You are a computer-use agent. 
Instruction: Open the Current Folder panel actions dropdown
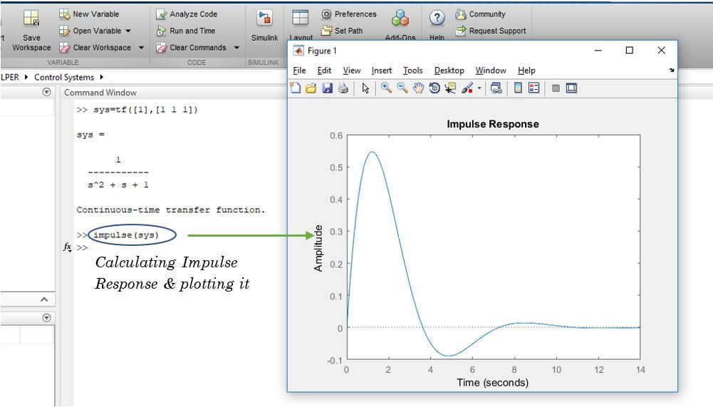pos(46,92)
